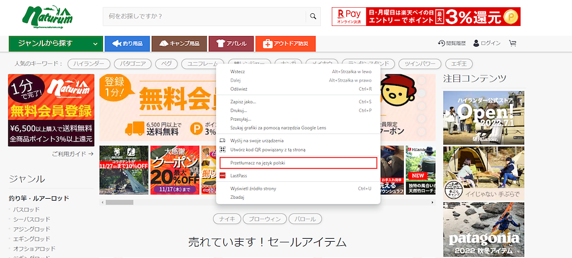Click send-to-devices icon in context menu
The width and height of the screenshot is (572, 258).
[223, 140]
